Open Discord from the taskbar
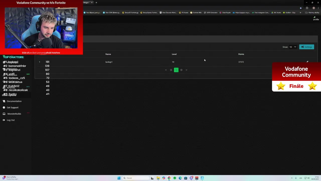 (x=191, y=178)
